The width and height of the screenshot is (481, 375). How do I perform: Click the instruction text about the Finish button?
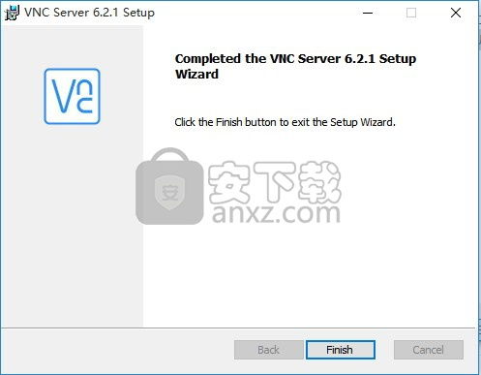(285, 122)
